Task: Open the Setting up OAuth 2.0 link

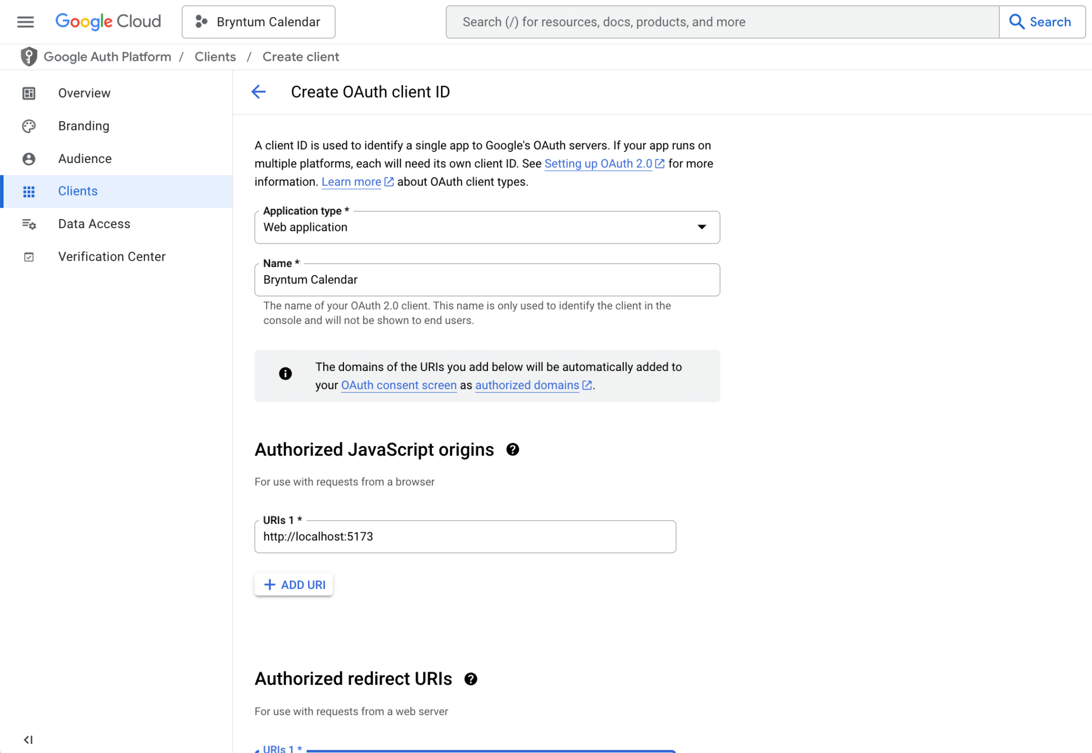Action: (598, 164)
